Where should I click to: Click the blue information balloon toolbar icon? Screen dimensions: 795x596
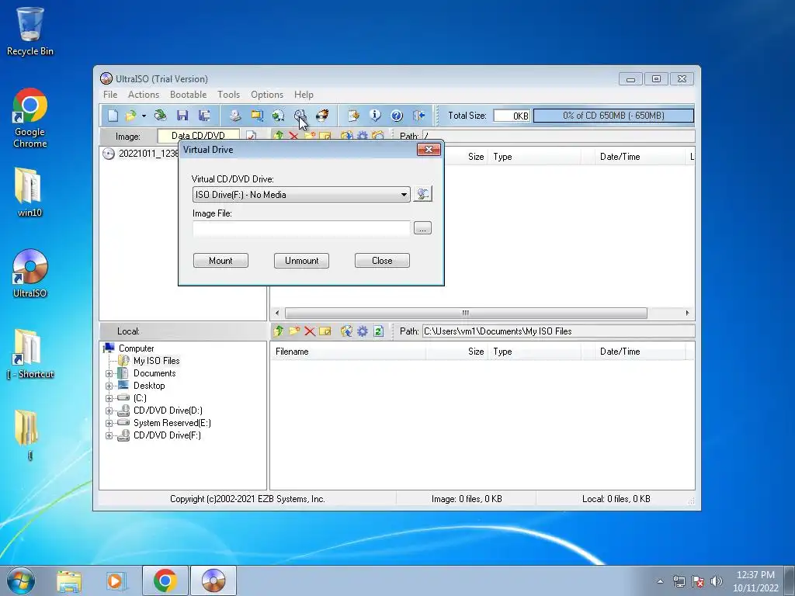pos(375,116)
